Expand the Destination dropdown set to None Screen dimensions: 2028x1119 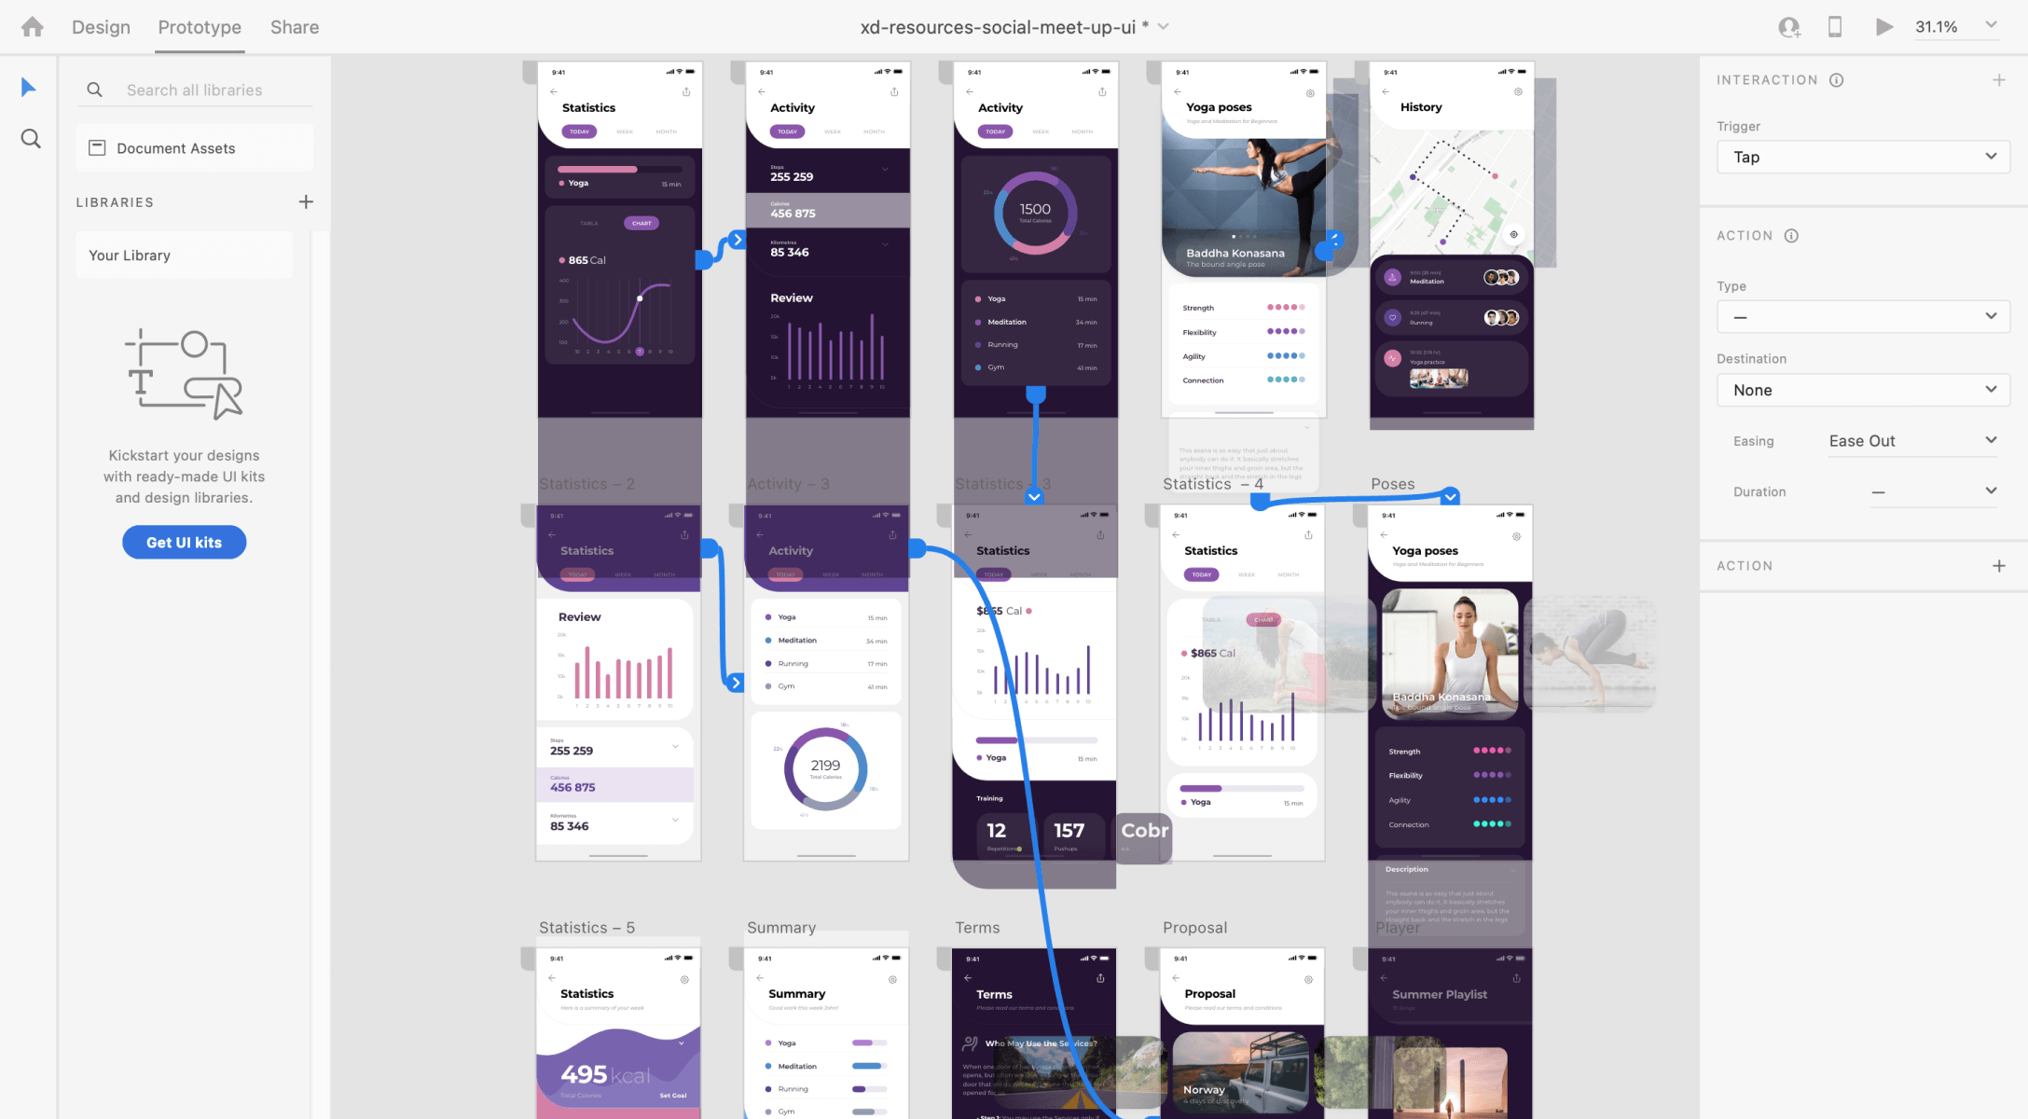[1860, 389]
